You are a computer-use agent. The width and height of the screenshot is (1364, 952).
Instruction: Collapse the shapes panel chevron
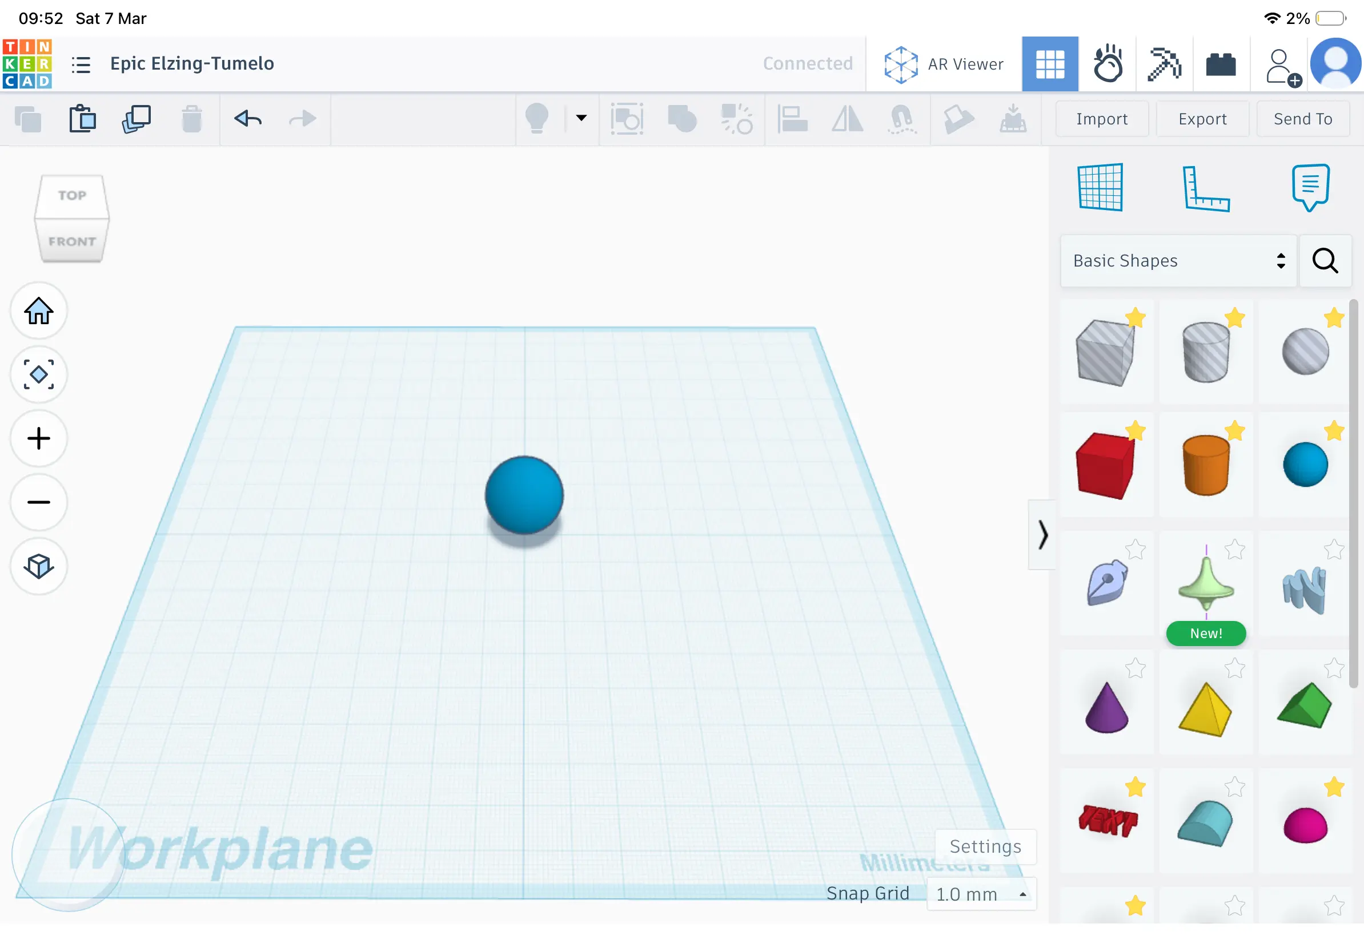click(x=1042, y=535)
